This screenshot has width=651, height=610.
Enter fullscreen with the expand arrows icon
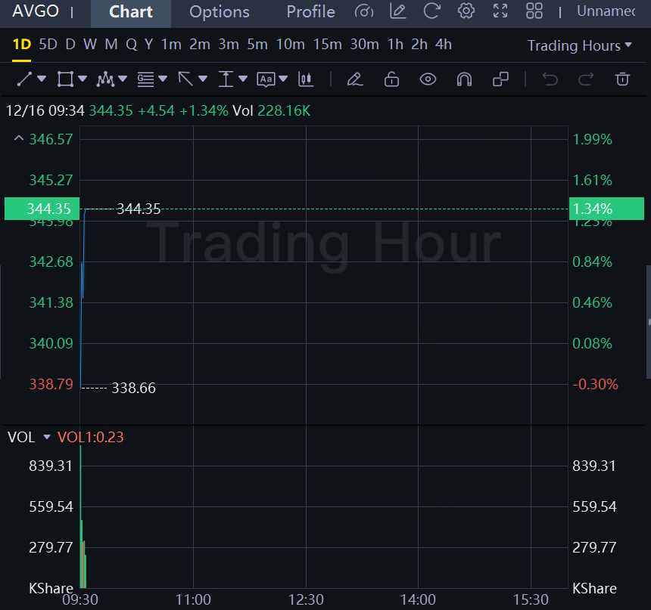point(500,11)
